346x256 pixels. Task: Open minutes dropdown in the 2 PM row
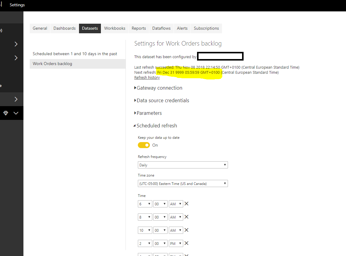(x=160, y=243)
